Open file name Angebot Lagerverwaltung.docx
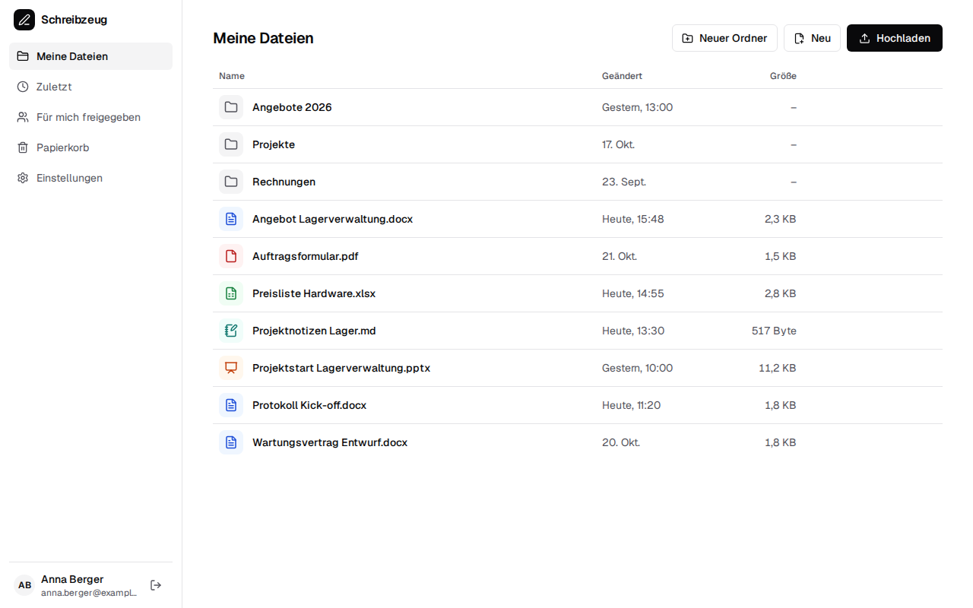Viewport: 973px width, 608px height. (332, 219)
